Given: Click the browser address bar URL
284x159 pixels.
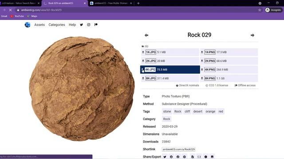Looking at the screenshot, I should click(x=41, y=10).
